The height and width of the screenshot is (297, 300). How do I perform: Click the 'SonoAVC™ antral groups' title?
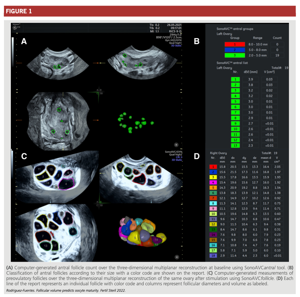point(235,29)
